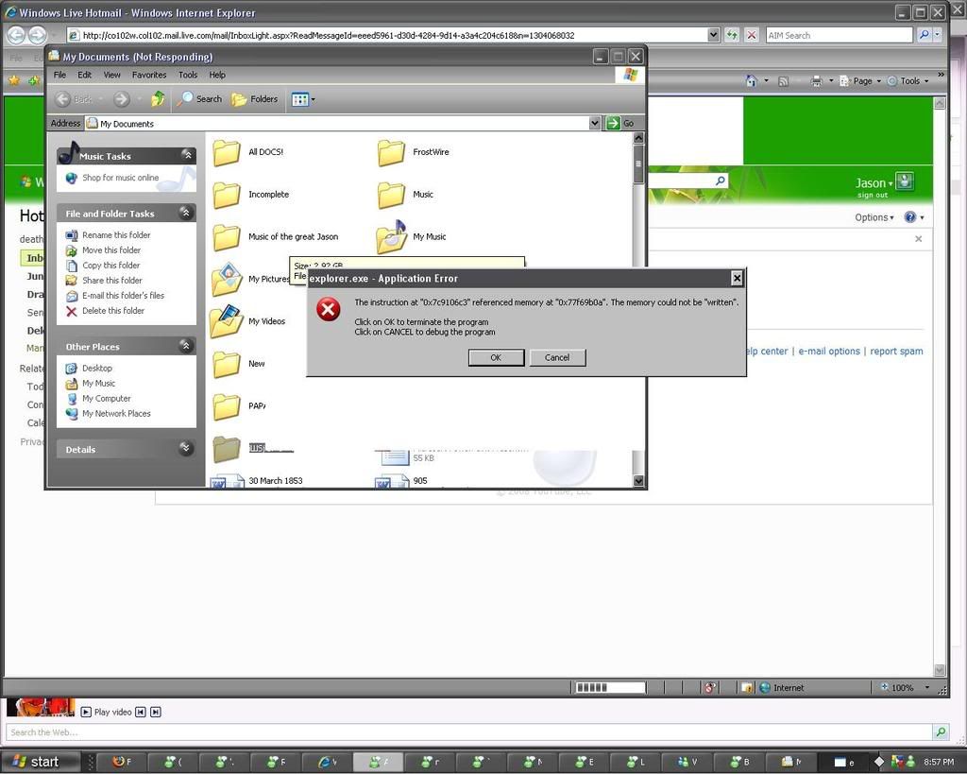Click the report spam link
The height and width of the screenshot is (774, 967).
tap(896, 352)
